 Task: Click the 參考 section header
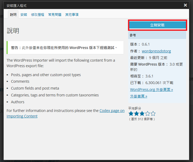(157, 35)
